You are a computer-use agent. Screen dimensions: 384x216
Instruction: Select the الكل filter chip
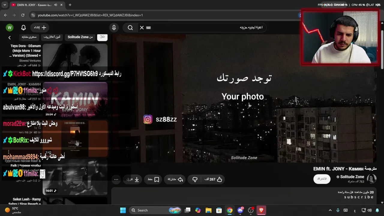102,37
